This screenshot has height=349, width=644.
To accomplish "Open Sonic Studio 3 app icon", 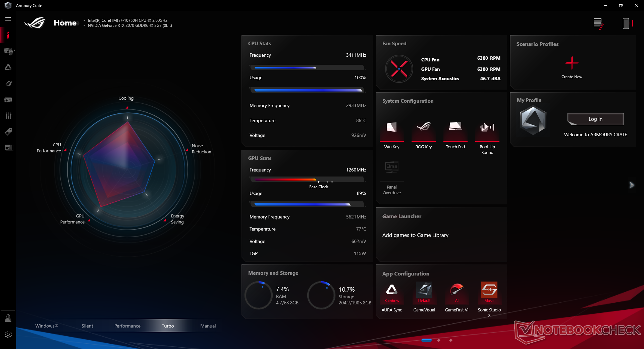I will point(489,290).
